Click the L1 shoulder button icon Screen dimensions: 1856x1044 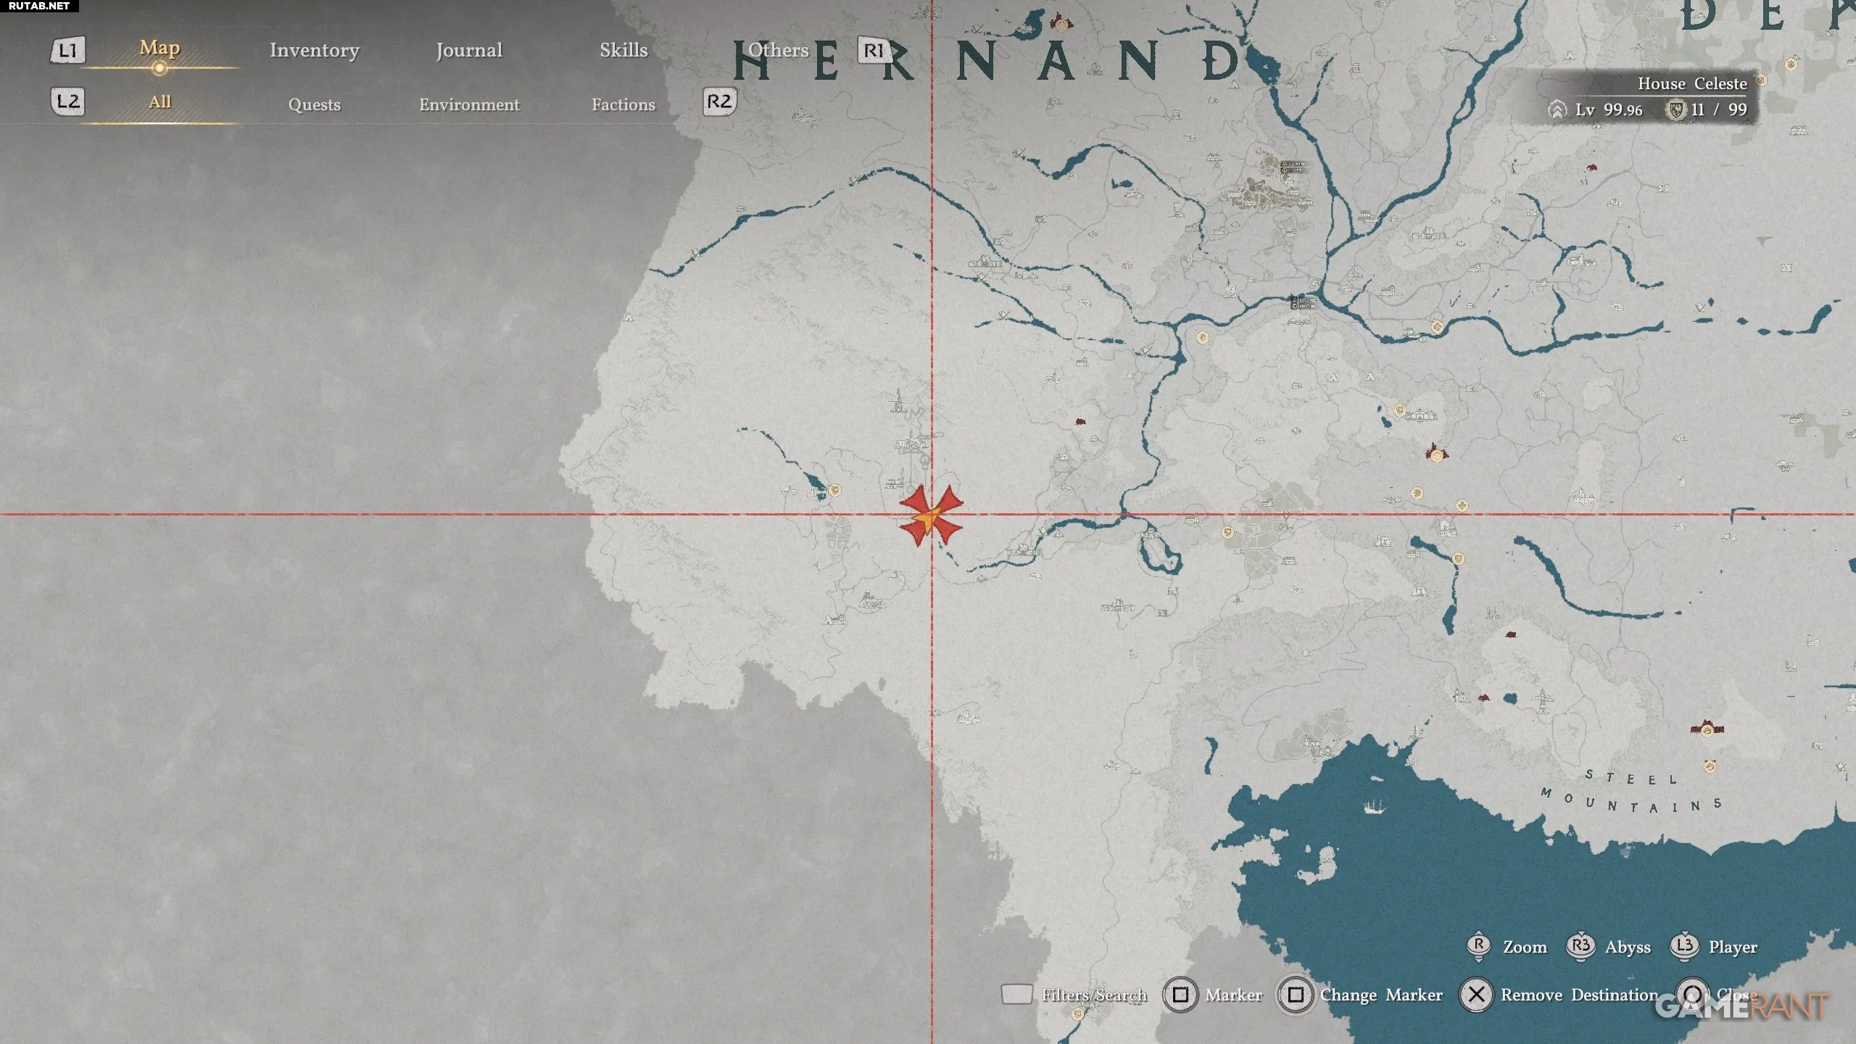point(67,51)
